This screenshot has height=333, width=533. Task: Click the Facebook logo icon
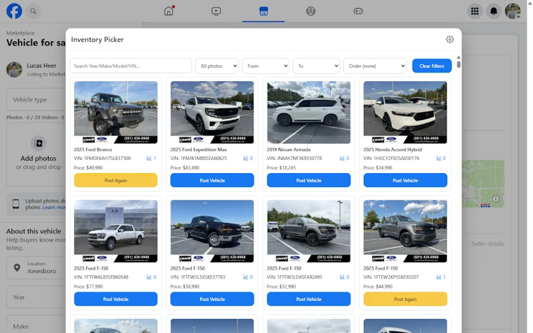14,11
